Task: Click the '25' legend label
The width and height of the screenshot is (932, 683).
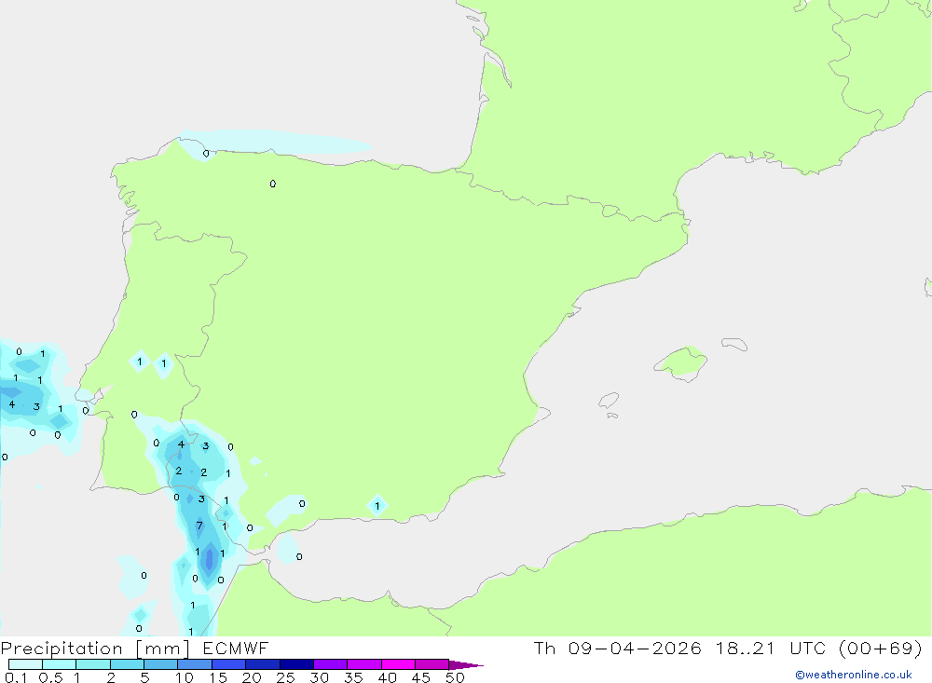Action: [x=286, y=677]
